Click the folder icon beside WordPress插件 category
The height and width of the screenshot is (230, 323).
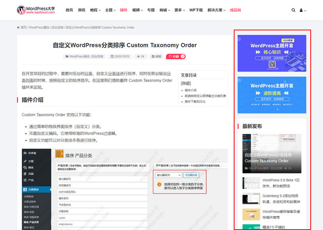click(x=67, y=57)
